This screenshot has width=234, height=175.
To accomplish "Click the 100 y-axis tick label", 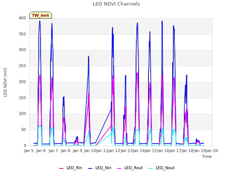I will coord(22,114).
